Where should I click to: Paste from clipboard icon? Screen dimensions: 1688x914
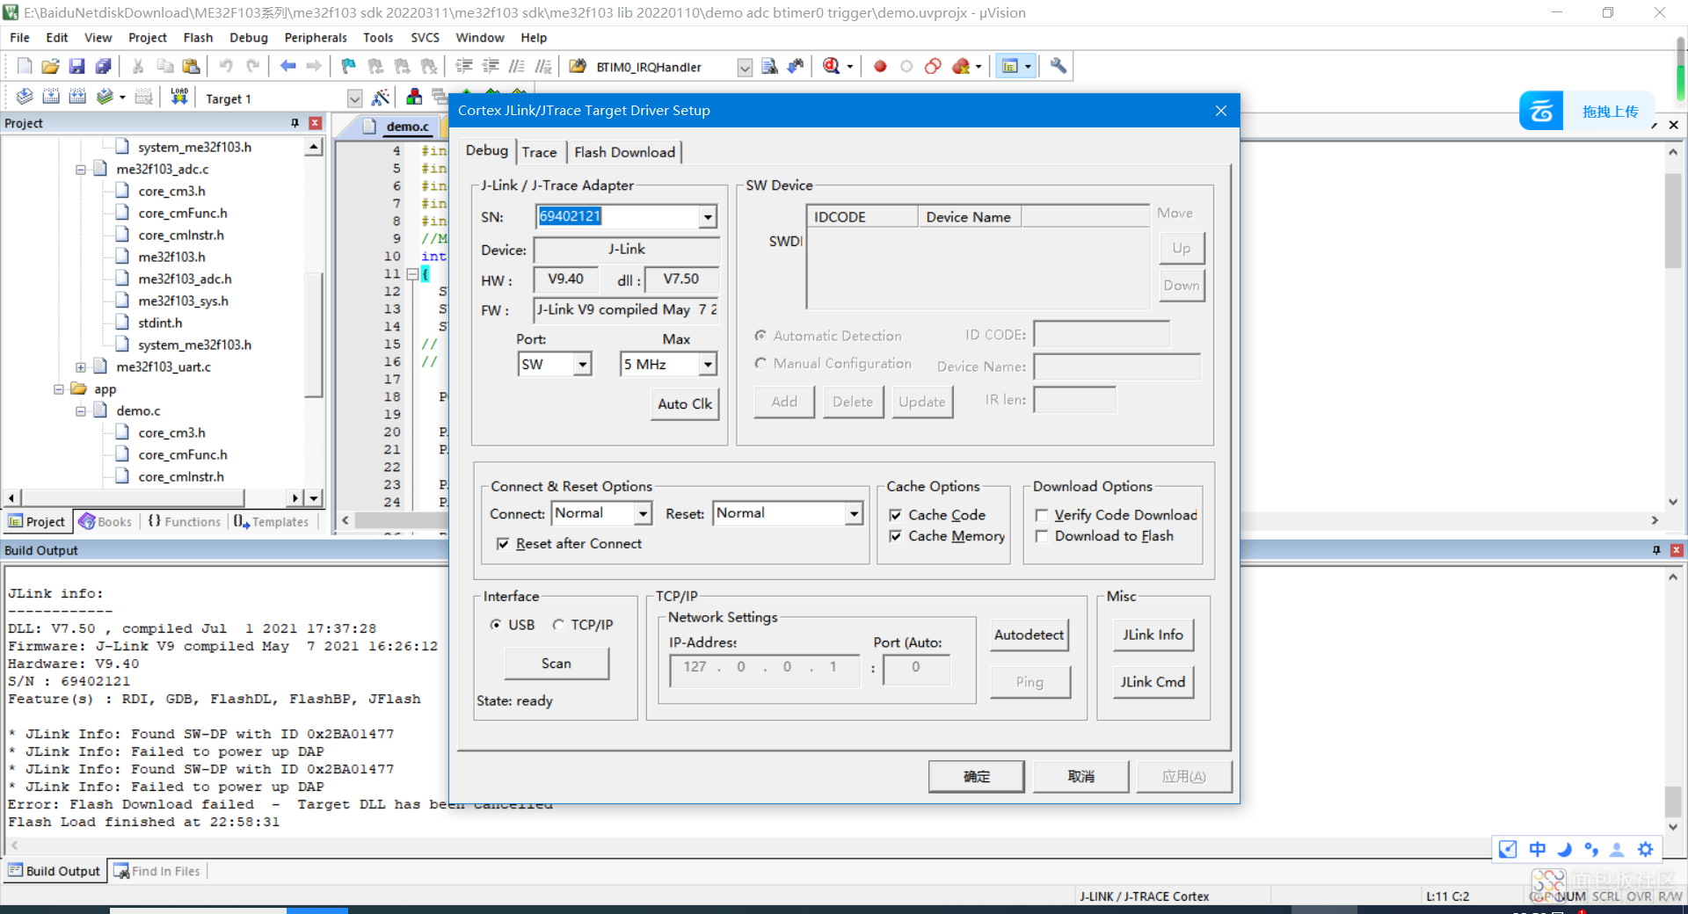191,66
